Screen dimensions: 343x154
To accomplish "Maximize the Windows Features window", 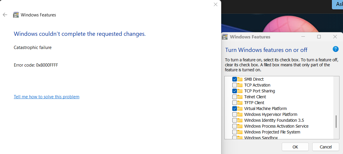I will [319, 37].
